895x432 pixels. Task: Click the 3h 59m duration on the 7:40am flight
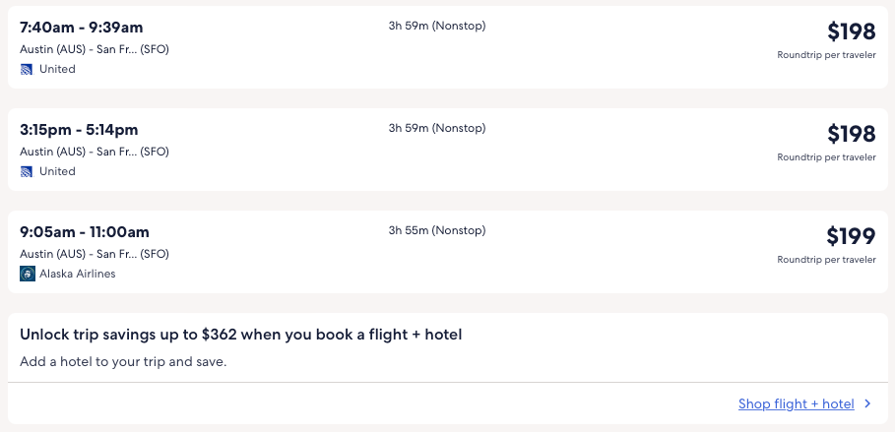(x=437, y=26)
